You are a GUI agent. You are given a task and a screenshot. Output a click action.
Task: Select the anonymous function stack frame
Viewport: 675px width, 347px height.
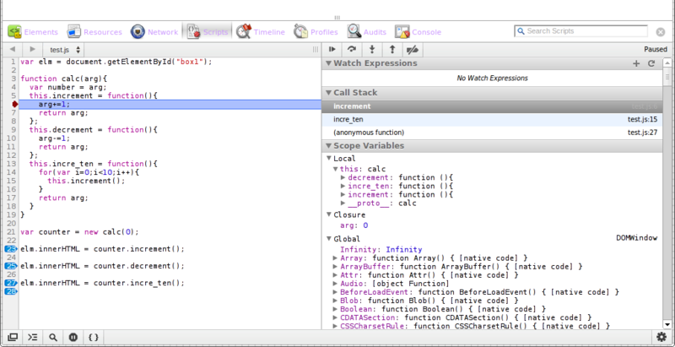492,133
